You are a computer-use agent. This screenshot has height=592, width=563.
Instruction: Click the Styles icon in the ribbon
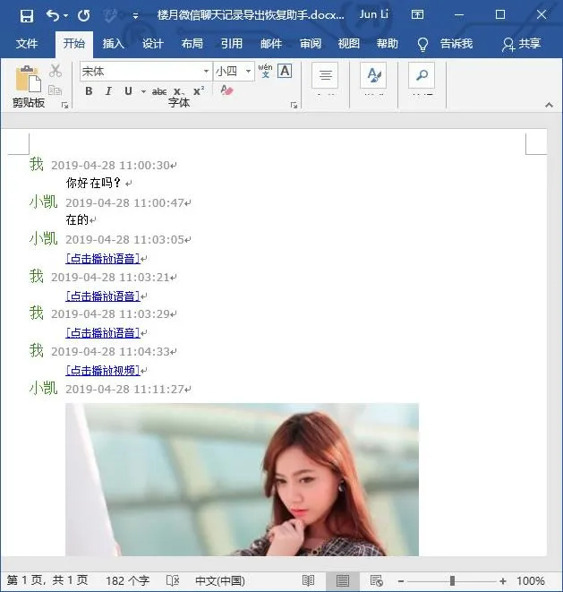coord(373,77)
